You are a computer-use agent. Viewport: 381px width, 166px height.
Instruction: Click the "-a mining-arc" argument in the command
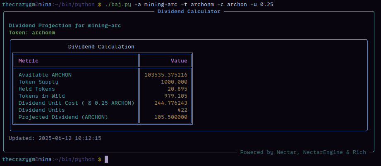(156, 5)
